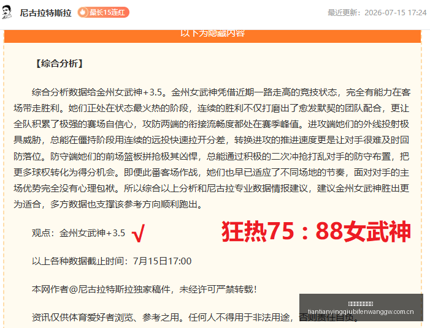Select the copyright line mentioning @尼古拉特斯拉独家稿件
The image size is (430, 328).
(145, 289)
